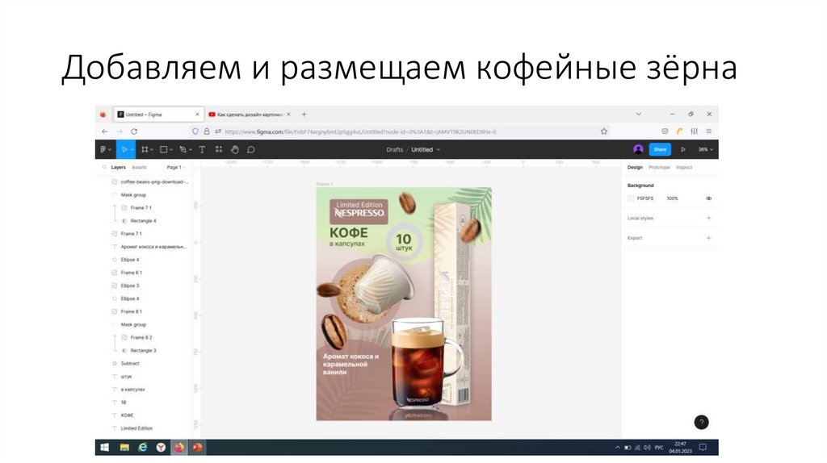Image resolution: width=827 pixels, height=463 pixels.
Task: Open the Page 1 pages dropdown
Action: click(x=176, y=167)
